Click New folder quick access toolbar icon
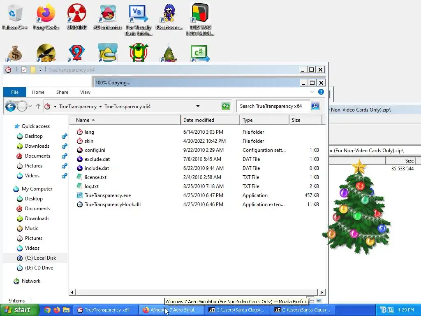The image size is (421, 316). click(x=33, y=70)
